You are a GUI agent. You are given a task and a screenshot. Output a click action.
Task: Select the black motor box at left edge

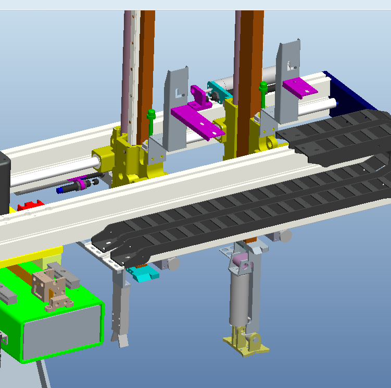[5, 183]
